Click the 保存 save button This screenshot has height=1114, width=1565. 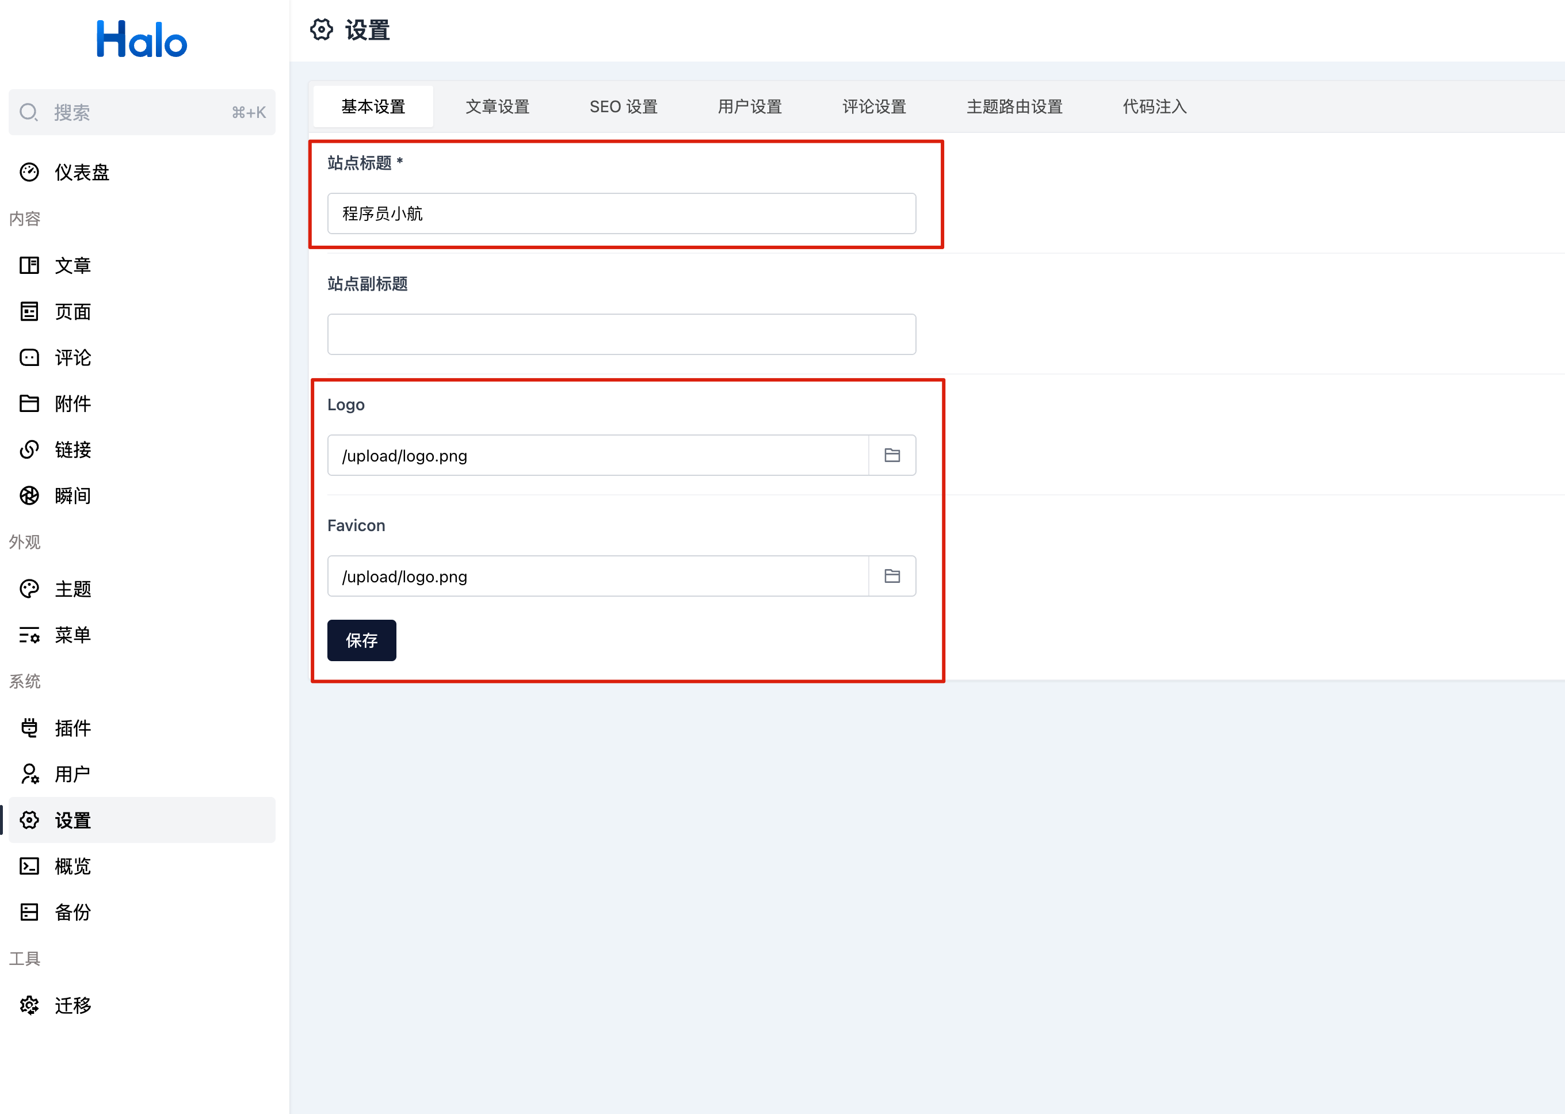(361, 640)
